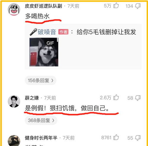View the husky GIF thumbnail
This screenshot has width=148, height=146.
(44, 52)
